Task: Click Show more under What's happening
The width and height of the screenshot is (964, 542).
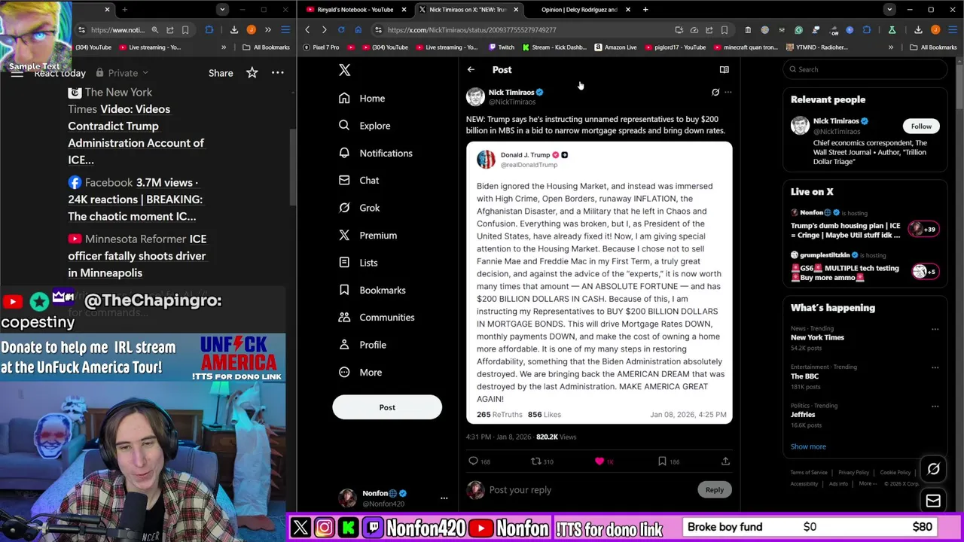Action: [808, 446]
